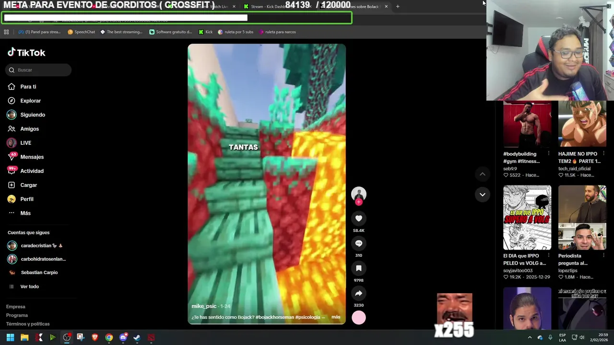The image size is (614, 345).
Task: Open options for El DIA que IPPO video
Action: pyautogui.click(x=549, y=256)
